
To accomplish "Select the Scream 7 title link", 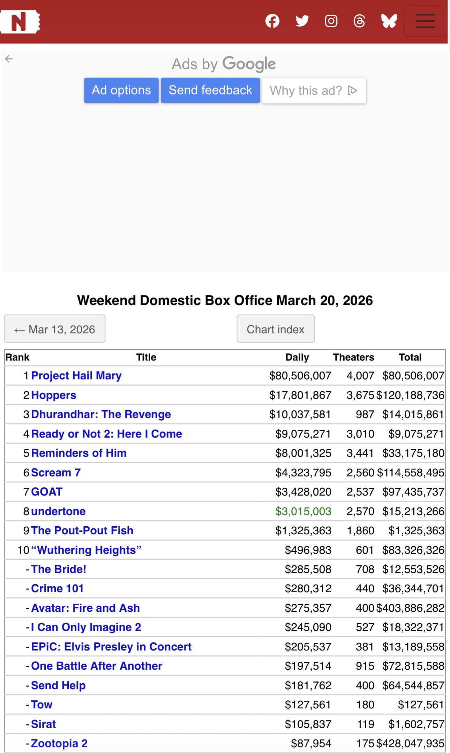I will pyautogui.click(x=56, y=473).
